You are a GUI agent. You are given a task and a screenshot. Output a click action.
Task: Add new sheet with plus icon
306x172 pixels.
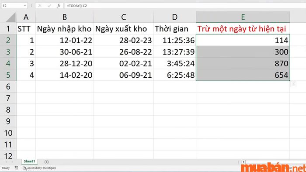click(46, 162)
